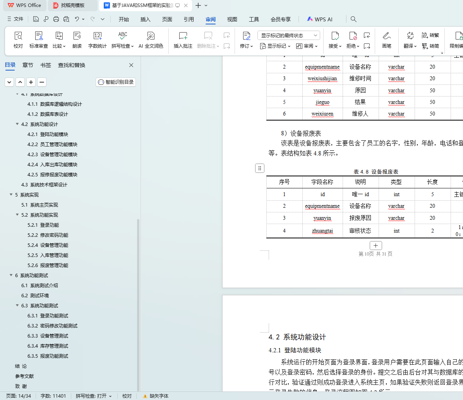Close the navigation pane
The image size is (463, 400).
(x=131, y=65)
